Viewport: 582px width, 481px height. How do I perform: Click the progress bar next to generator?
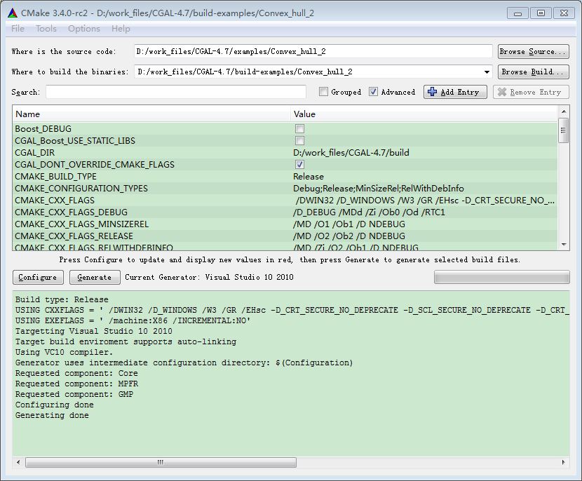tap(502, 277)
